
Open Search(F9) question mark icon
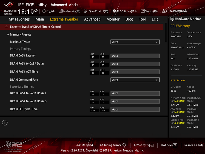coord(143,11)
